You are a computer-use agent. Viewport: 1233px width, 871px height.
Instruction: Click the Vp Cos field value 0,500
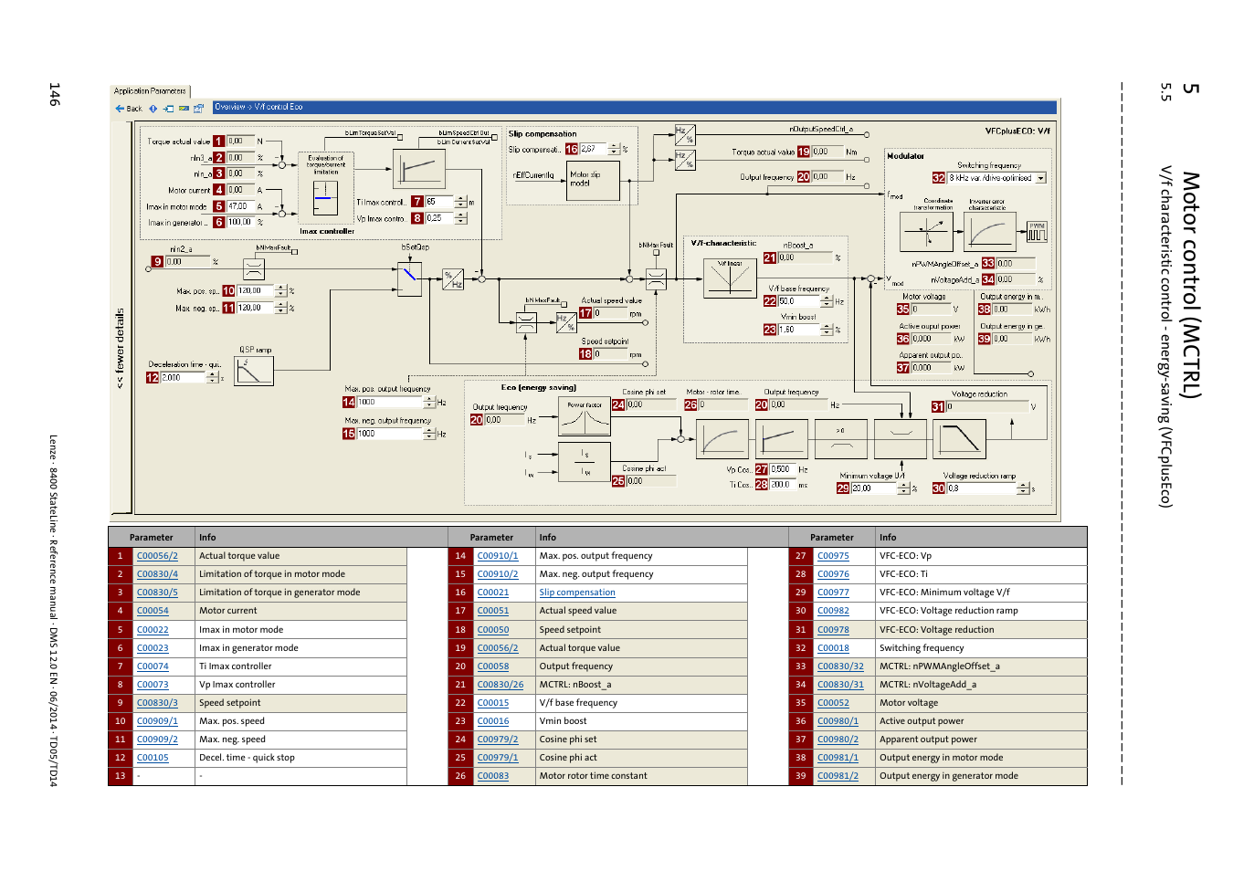pos(783,469)
